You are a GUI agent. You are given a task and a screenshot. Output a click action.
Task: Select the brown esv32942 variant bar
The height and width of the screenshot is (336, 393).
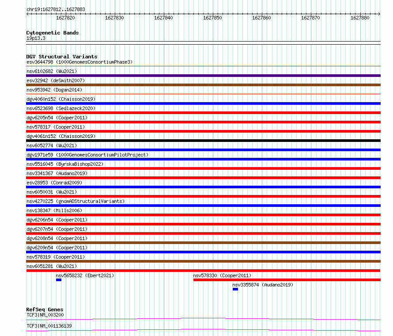click(x=203, y=85)
